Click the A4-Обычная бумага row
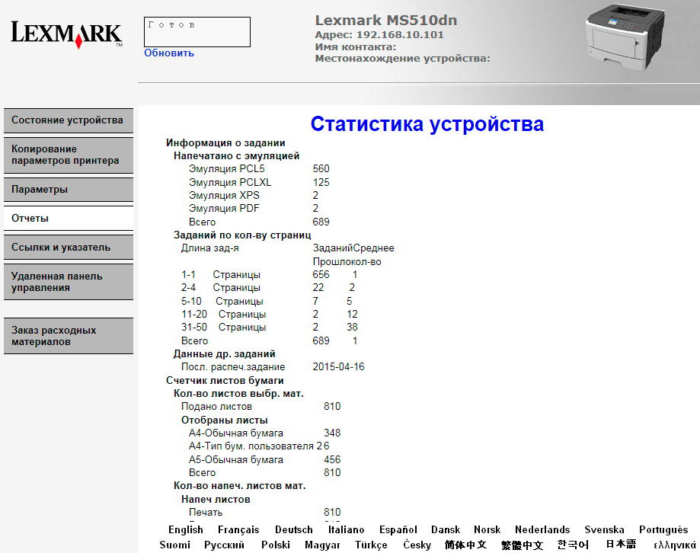The image size is (700, 553). coord(265,433)
